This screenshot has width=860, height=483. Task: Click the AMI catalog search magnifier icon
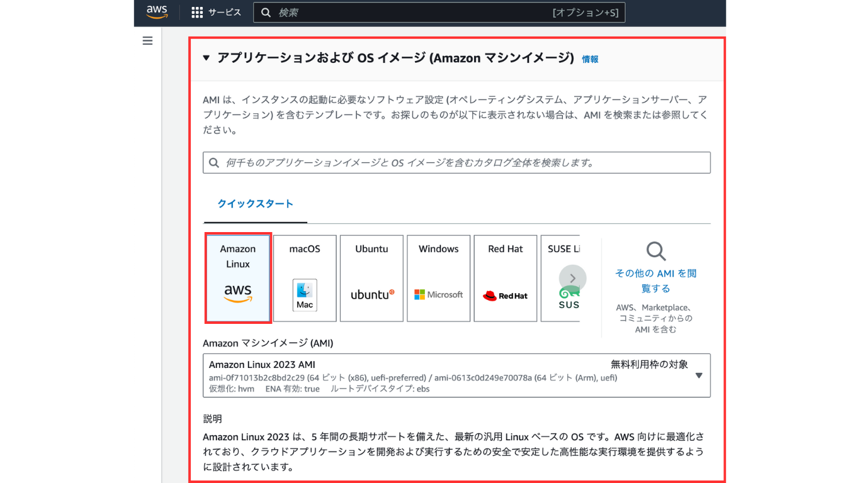pos(214,162)
